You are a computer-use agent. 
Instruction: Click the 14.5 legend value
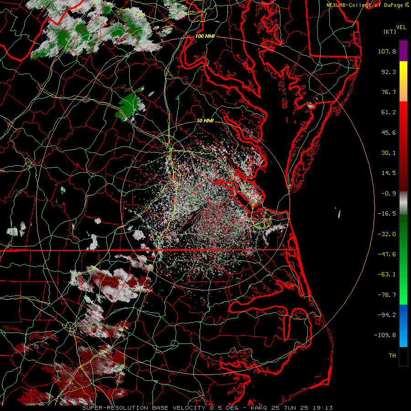click(x=389, y=173)
